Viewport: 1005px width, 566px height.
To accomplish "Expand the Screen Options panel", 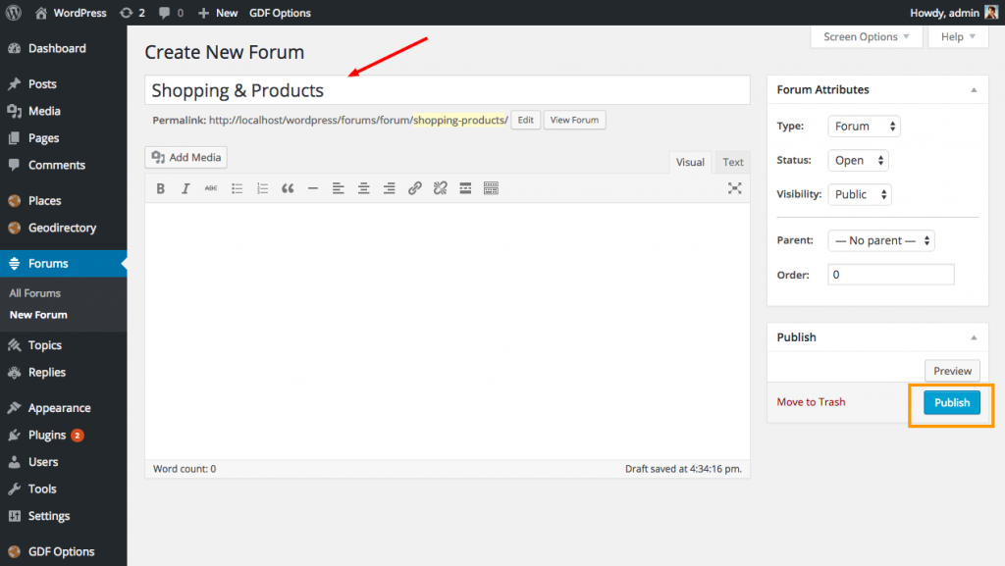I will (x=866, y=36).
